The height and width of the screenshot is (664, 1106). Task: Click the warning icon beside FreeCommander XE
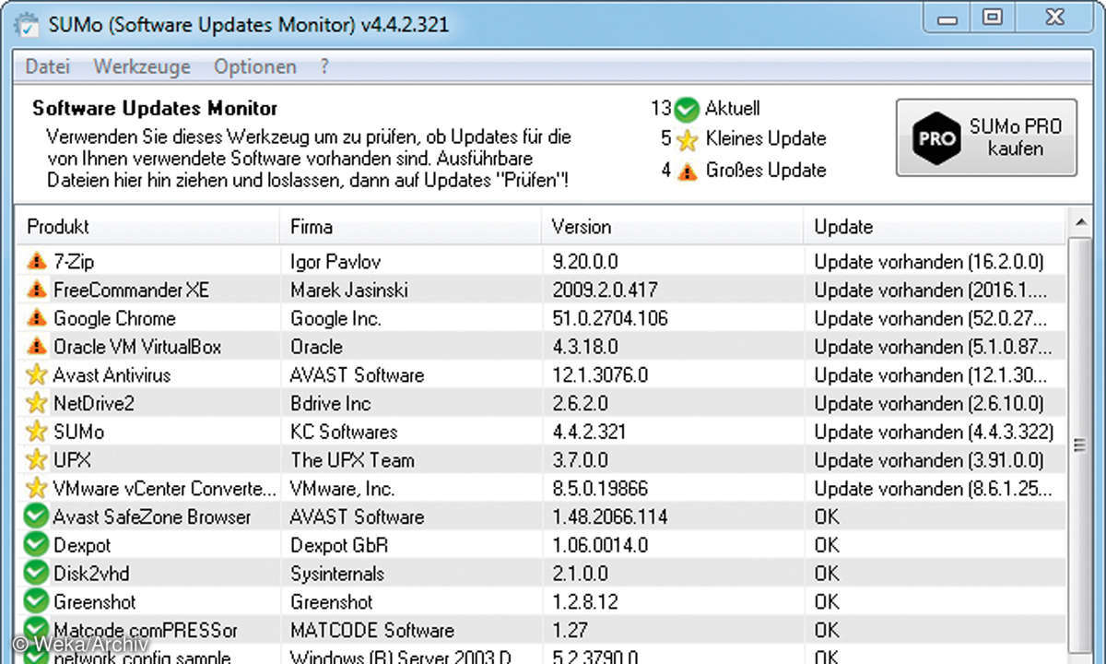(36, 290)
